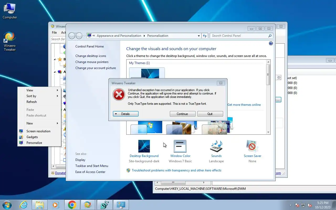Open Taskbar and Start Menu link
The height and width of the screenshot is (210, 336).
[x=92, y=166]
